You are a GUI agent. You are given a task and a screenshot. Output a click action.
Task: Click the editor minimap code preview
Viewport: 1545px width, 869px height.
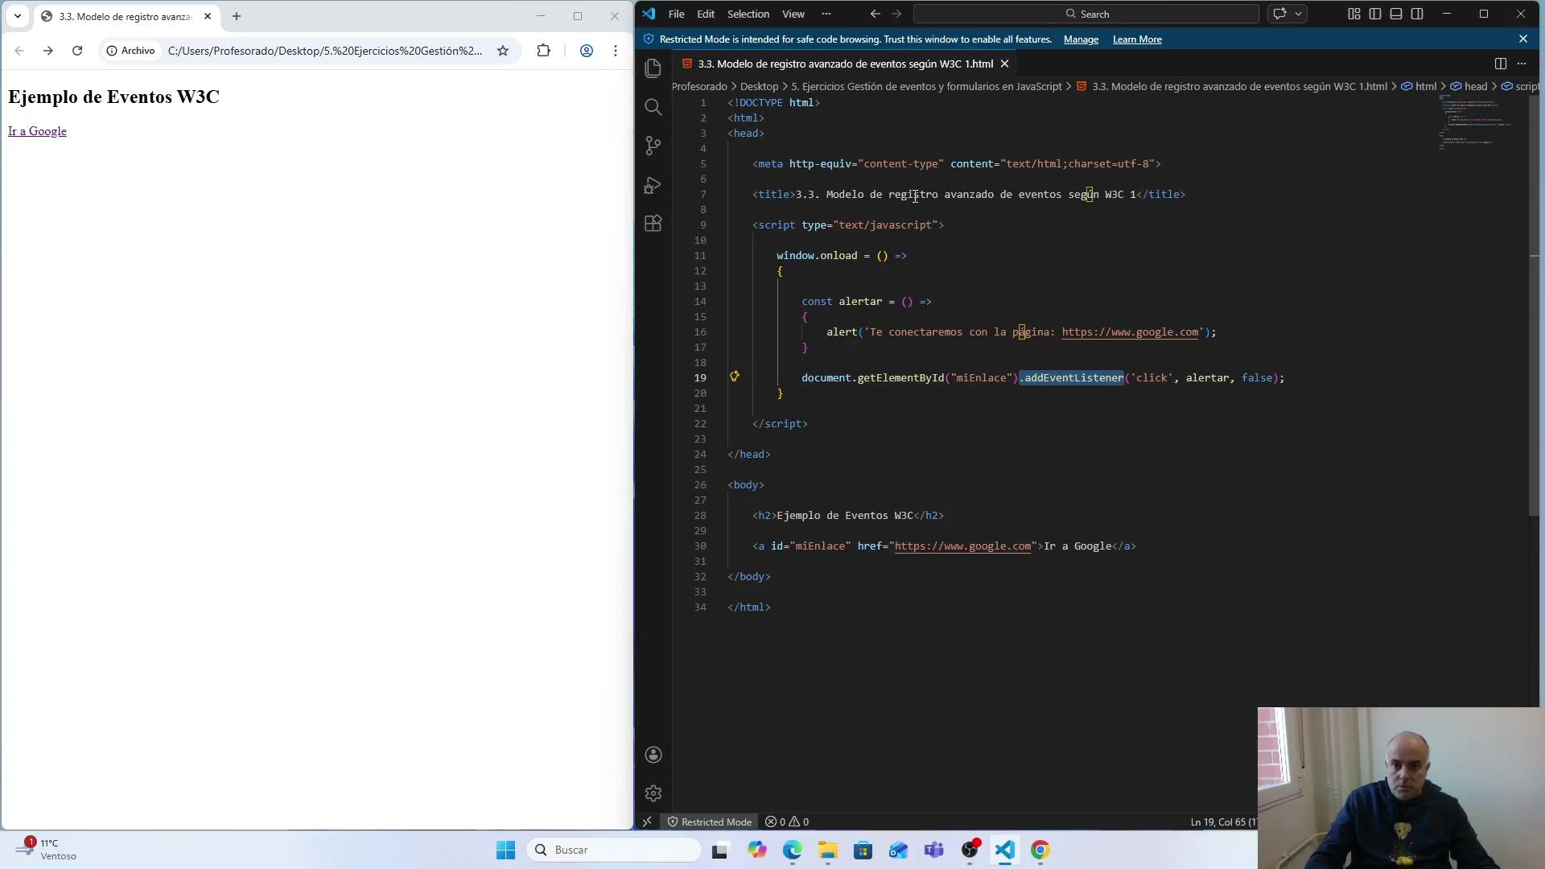[1477, 123]
